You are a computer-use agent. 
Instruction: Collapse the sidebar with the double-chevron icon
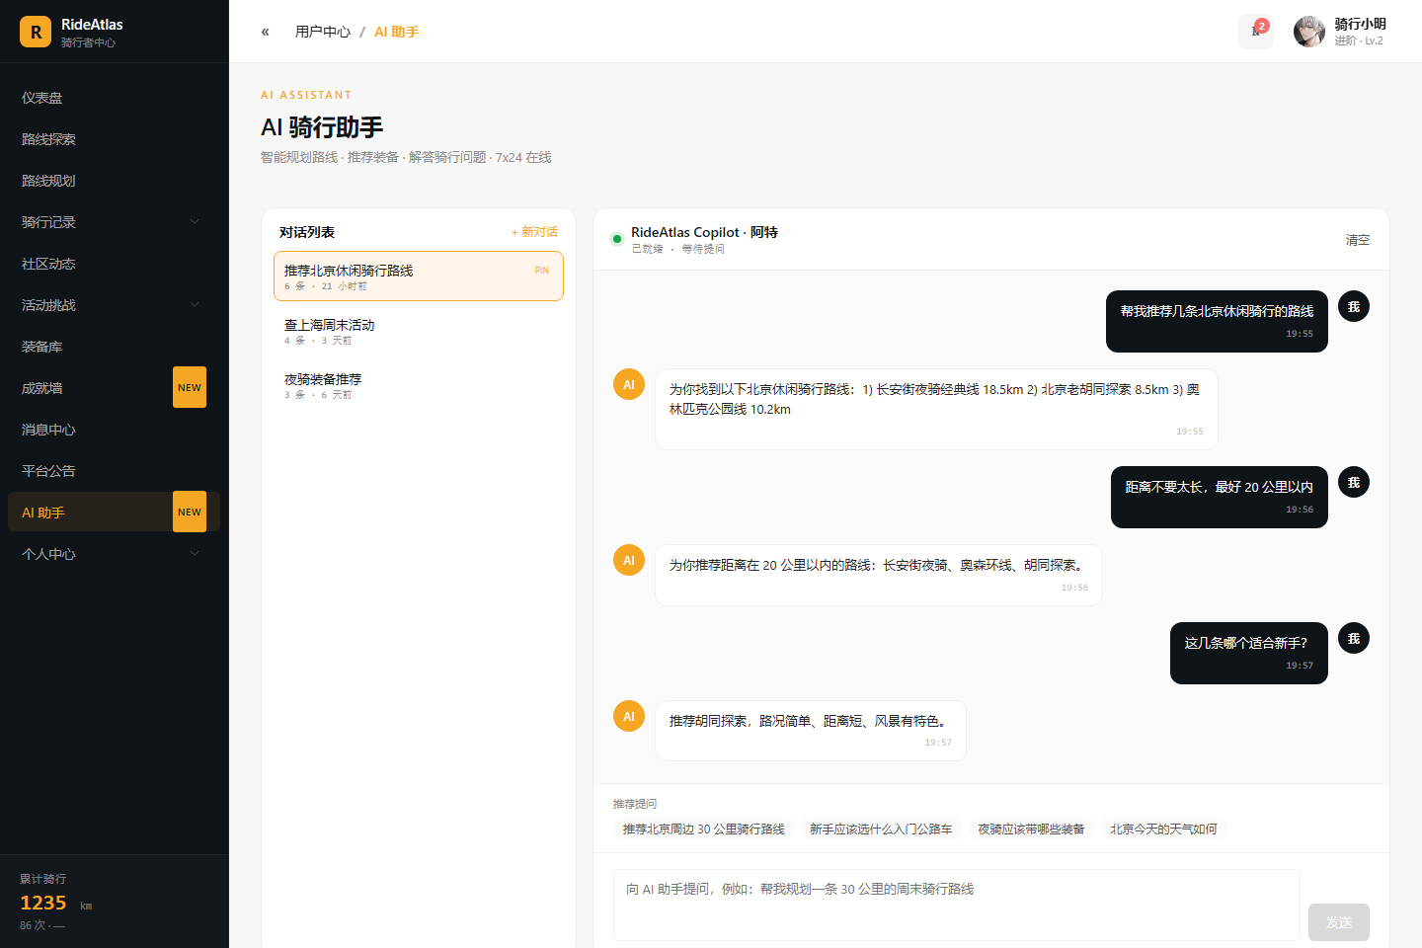265,32
